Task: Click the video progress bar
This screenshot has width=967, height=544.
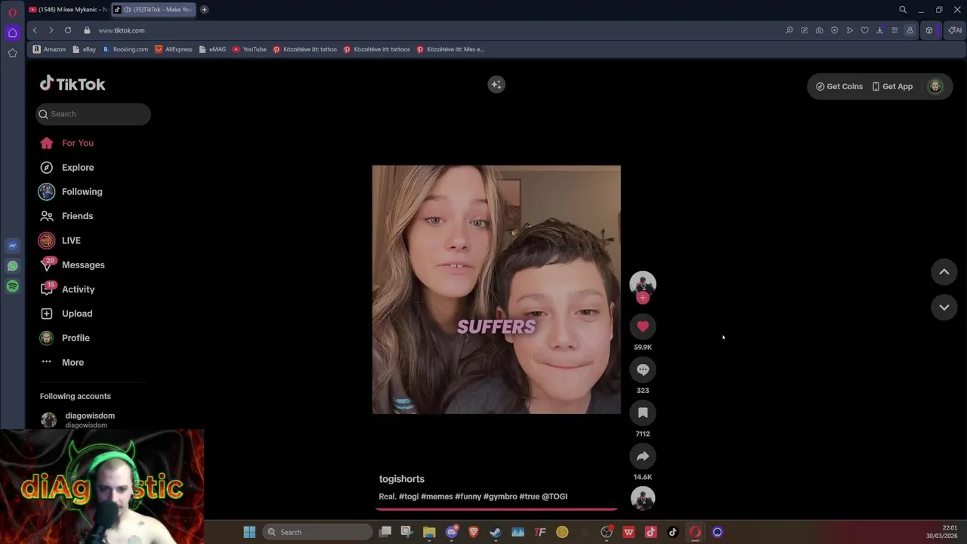Action: [496, 509]
